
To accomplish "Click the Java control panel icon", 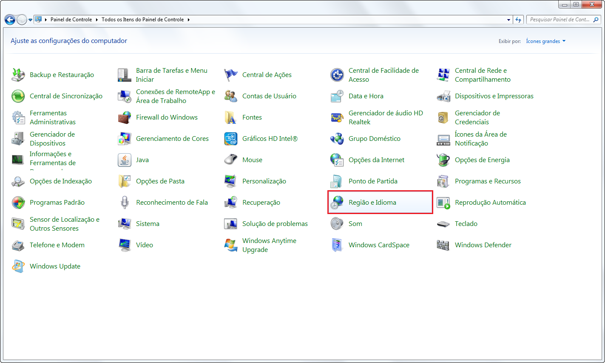I will (124, 160).
